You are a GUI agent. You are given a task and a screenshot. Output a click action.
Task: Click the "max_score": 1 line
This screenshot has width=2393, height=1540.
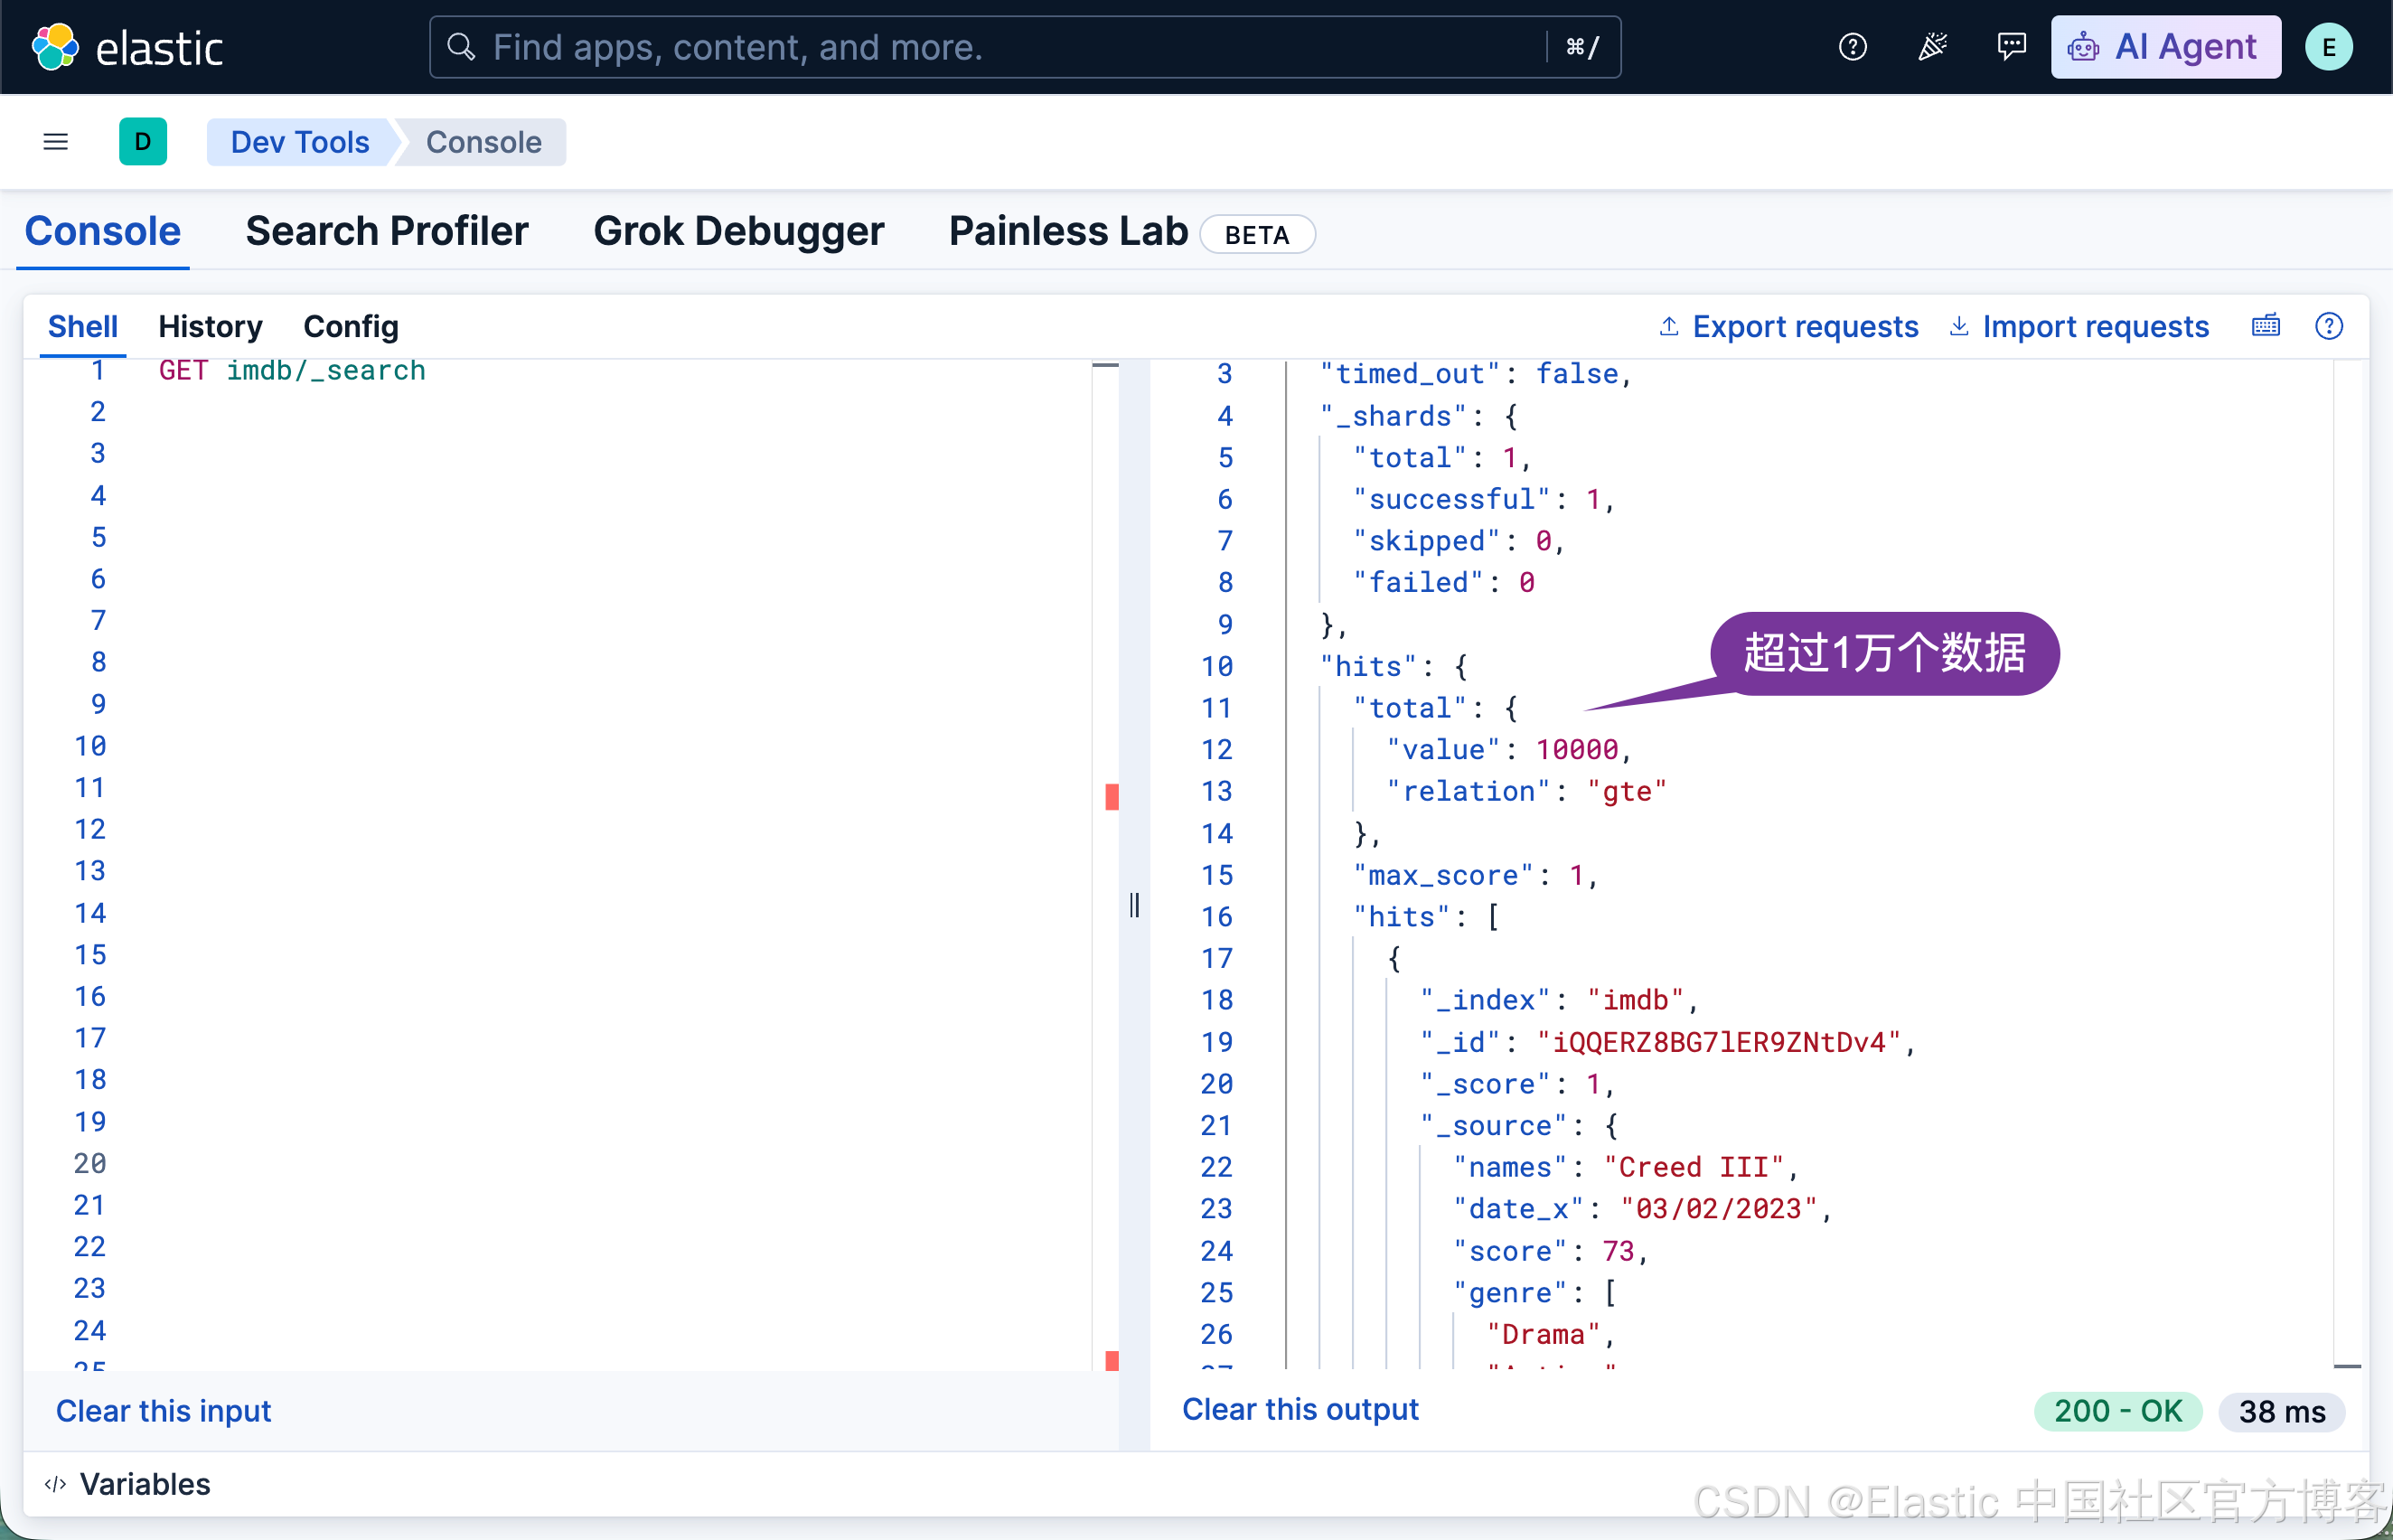[1476, 875]
